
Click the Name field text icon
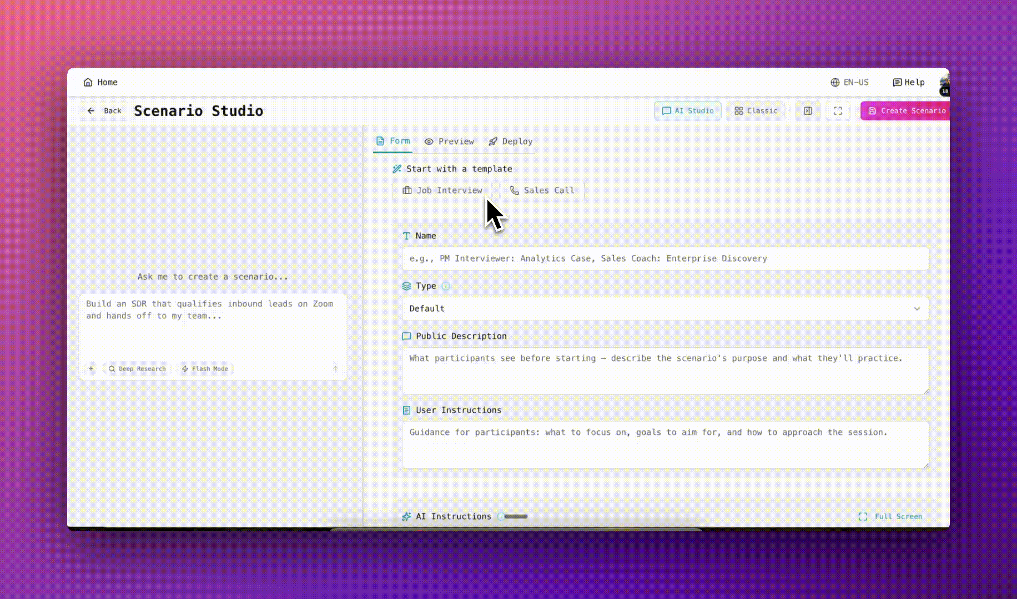pos(406,236)
